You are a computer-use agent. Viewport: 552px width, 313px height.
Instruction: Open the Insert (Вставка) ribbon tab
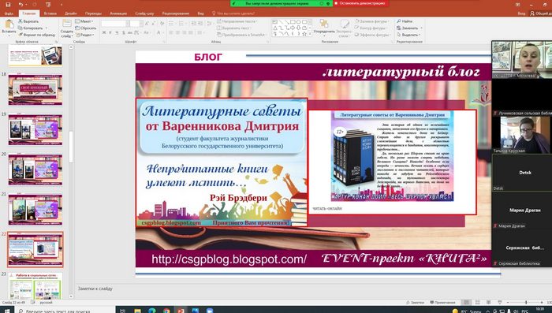point(50,13)
